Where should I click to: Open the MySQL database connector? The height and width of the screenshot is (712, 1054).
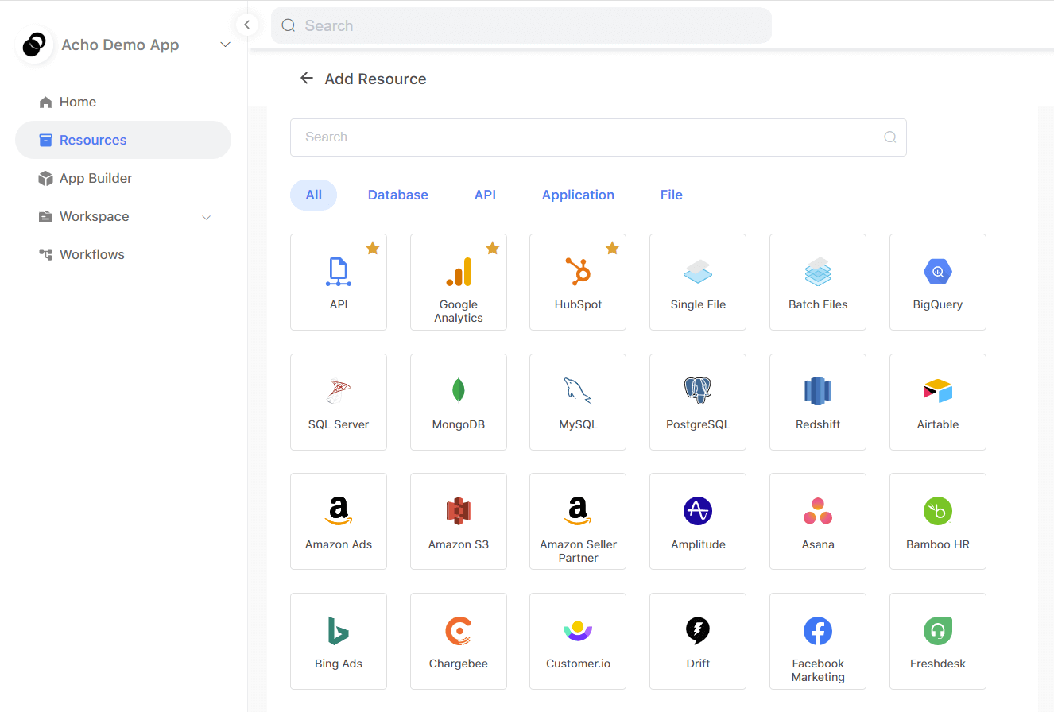(578, 402)
